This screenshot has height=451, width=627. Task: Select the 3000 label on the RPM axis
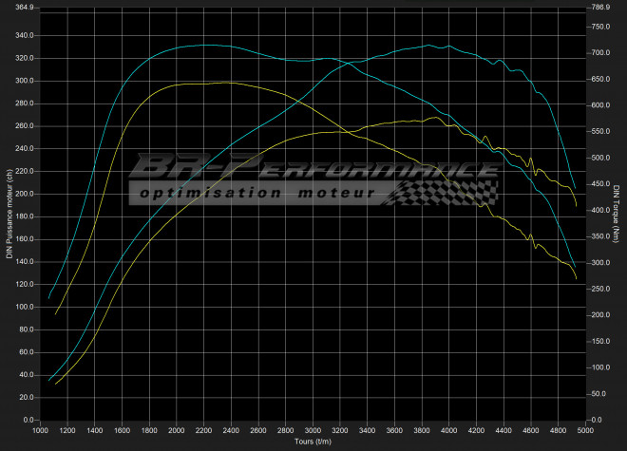[x=314, y=431]
